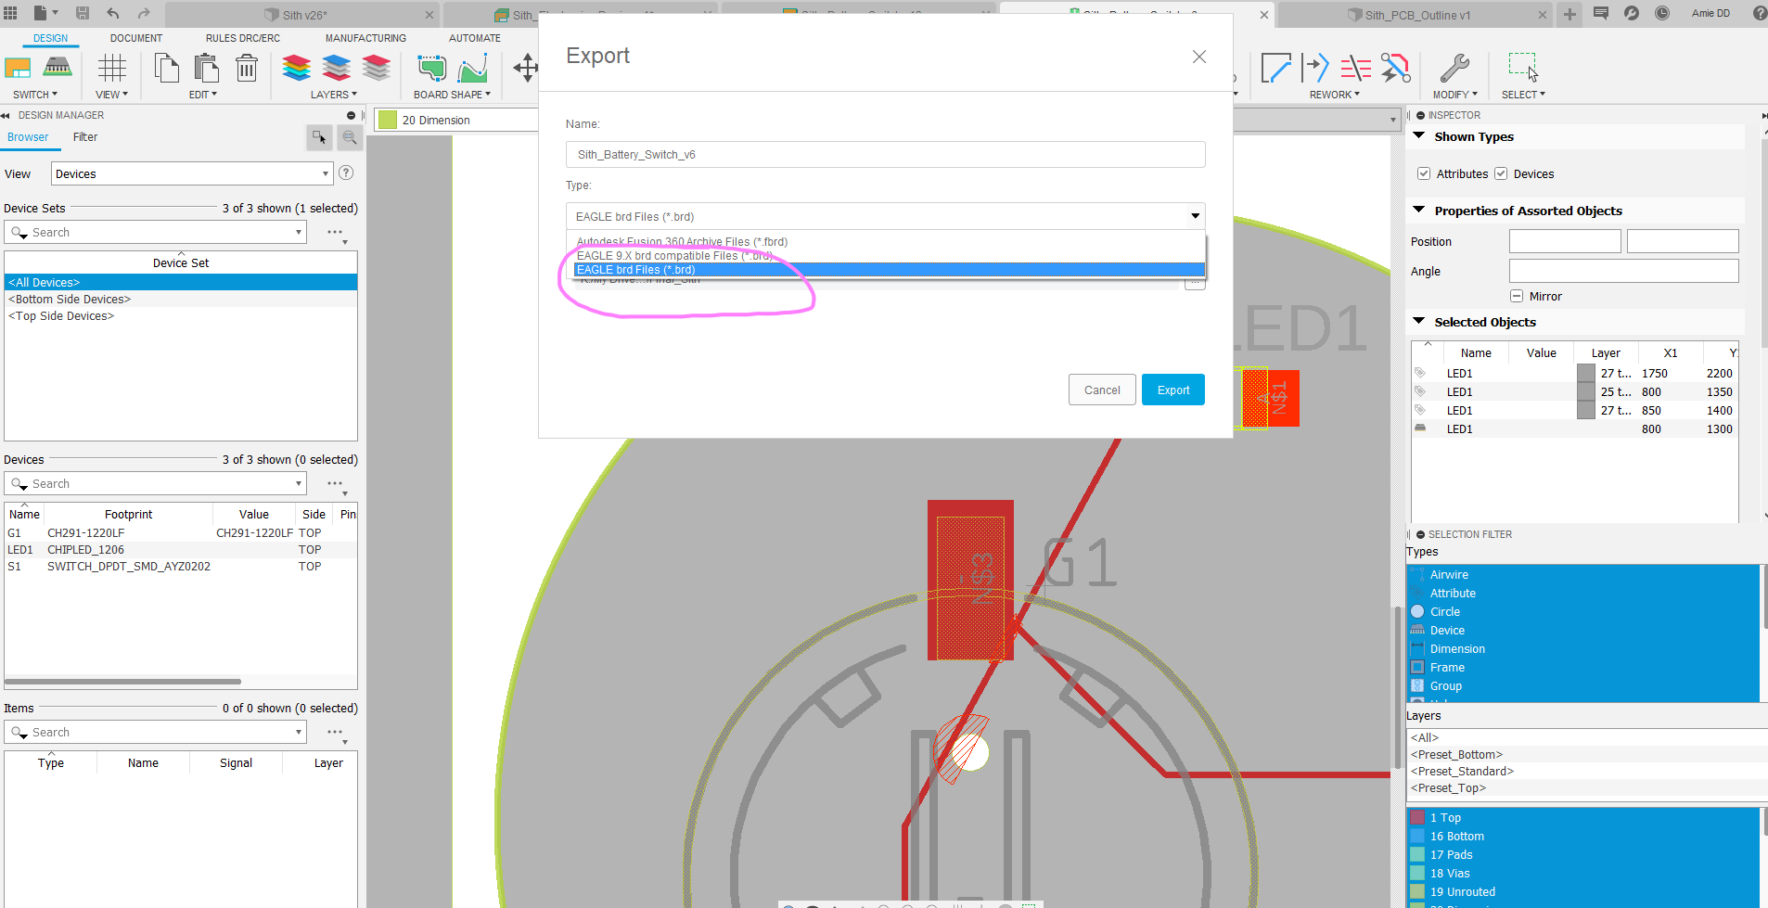Open the View Devices dropdown
This screenshot has width=1768, height=908.
click(192, 173)
